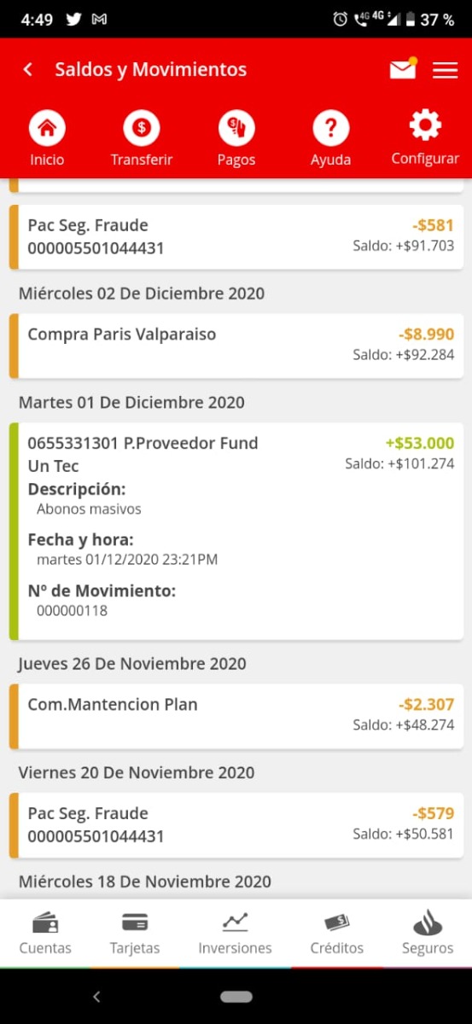Open the Inversiones tab
Image resolution: width=472 pixels, height=1024 pixels.
tap(235, 933)
